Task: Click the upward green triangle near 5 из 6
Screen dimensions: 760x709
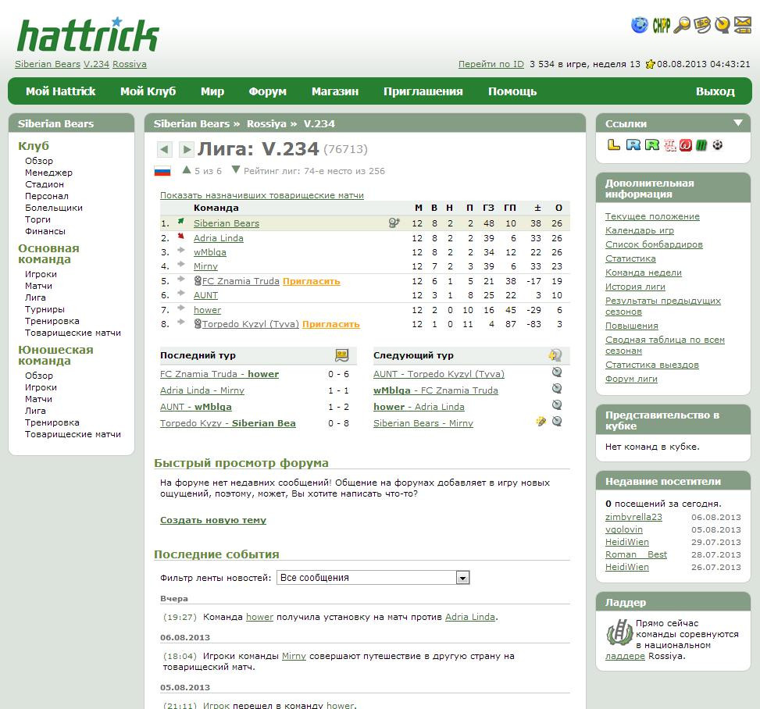Action: click(187, 170)
